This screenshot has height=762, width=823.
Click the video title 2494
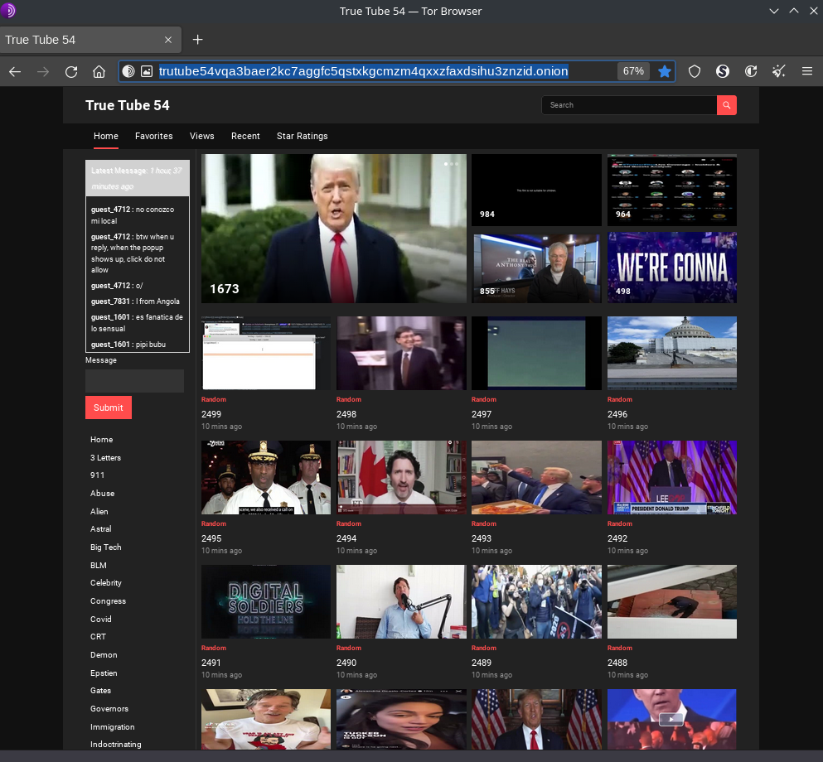(346, 538)
